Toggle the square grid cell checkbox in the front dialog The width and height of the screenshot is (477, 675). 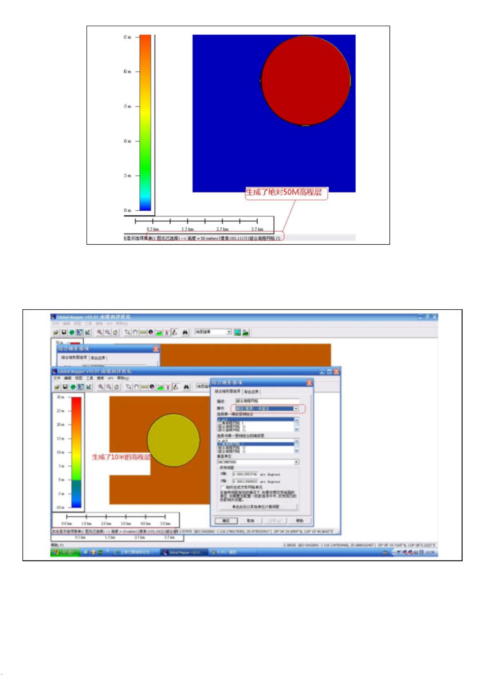223,487
